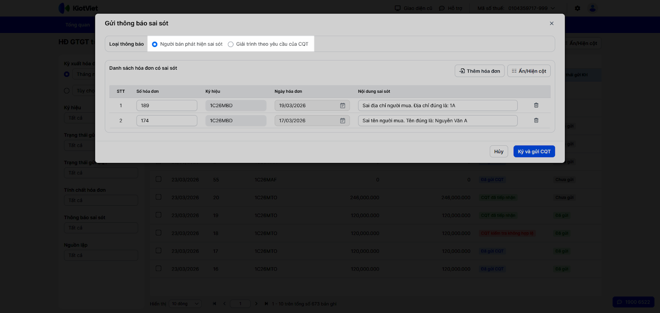Go to the previous page of records
This screenshot has height=313, width=660.
click(x=225, y=304)
